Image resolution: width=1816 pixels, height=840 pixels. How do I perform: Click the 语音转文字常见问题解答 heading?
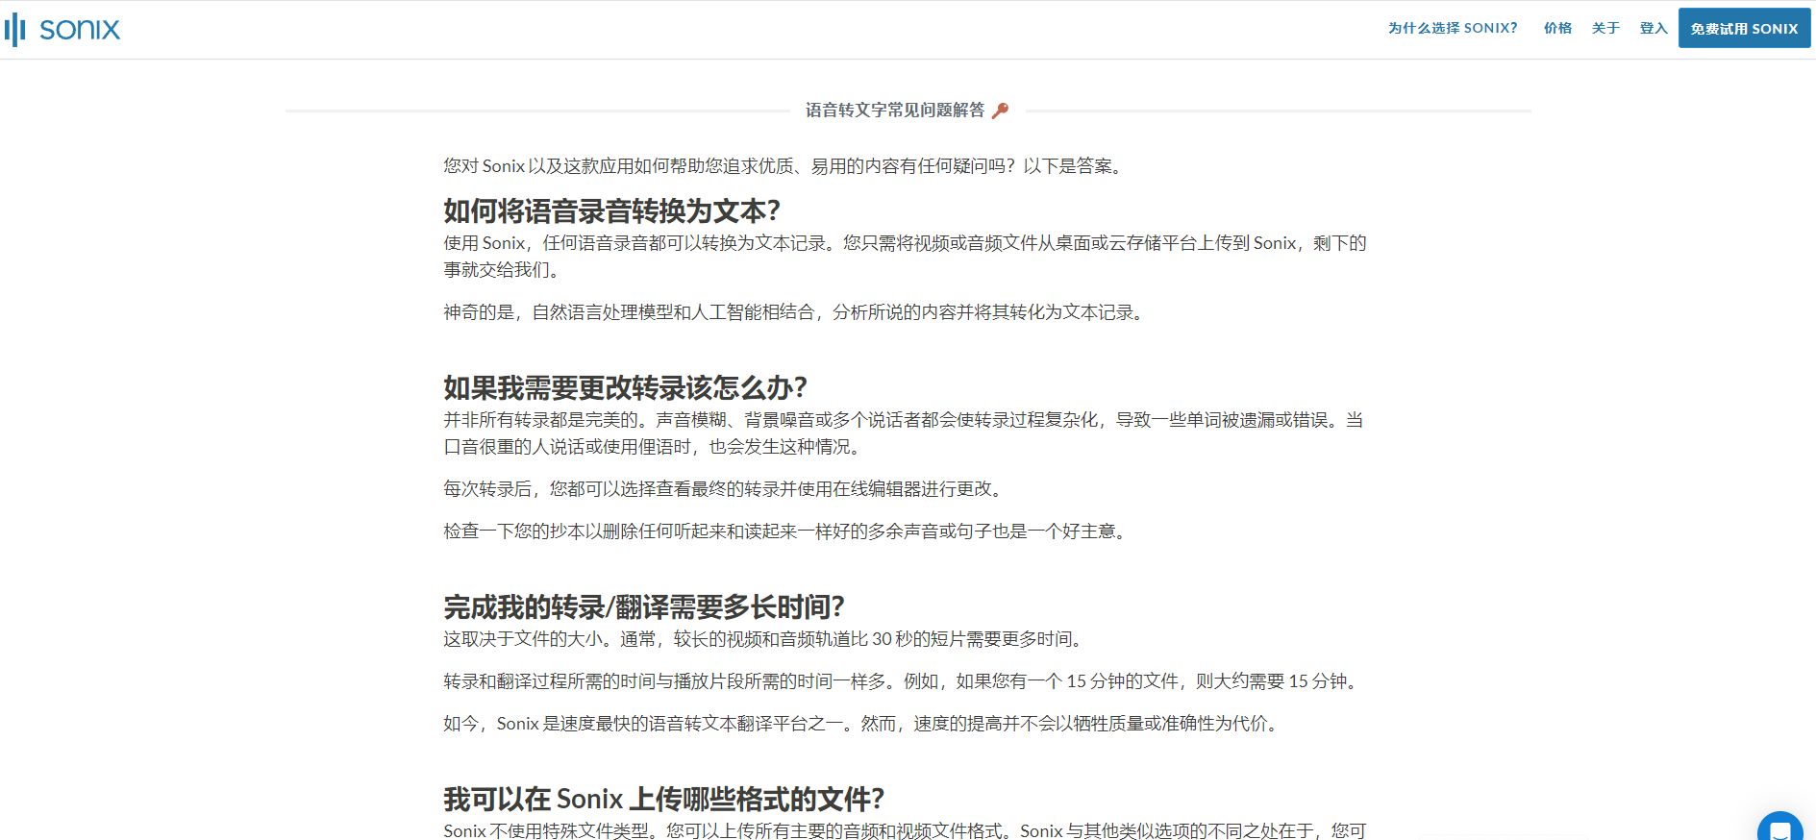pyautogui.click(x=895, y=111)
